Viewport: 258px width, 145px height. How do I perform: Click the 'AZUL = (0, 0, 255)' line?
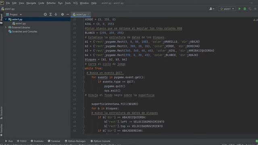[x=99, y=24]
